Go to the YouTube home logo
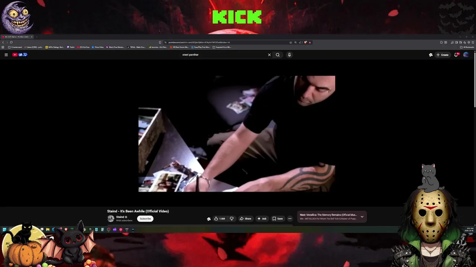Image resolution: width=476 pixels, height=267 pixels. 20,55
